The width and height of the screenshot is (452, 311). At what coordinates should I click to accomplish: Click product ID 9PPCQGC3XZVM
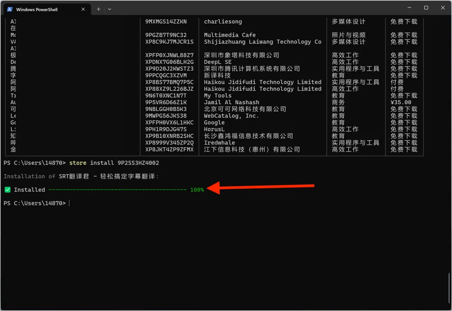tap(166, 75)
